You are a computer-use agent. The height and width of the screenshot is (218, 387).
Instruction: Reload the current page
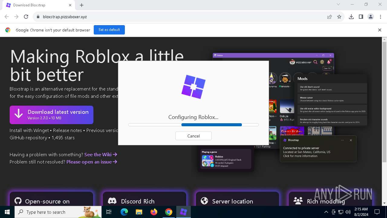[26, 17]
